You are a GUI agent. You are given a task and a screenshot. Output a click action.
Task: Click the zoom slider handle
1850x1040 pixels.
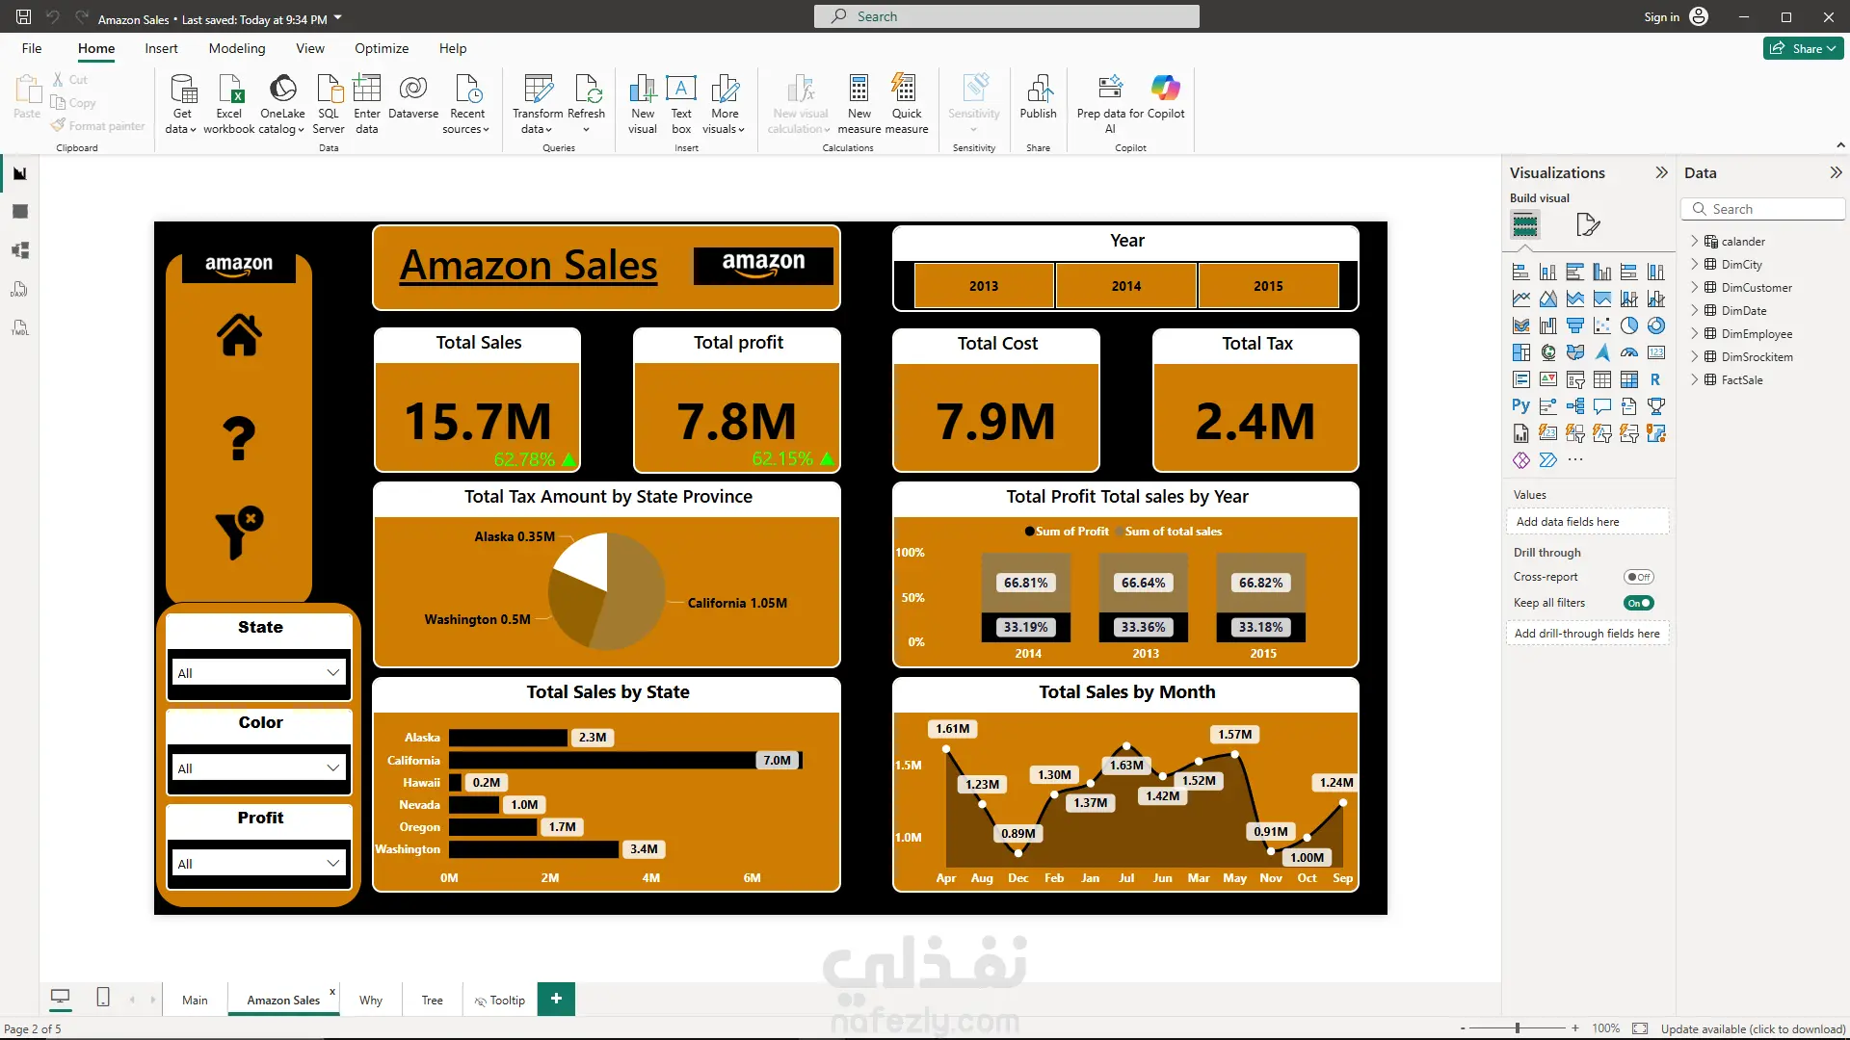(x=1518, y=1028)
